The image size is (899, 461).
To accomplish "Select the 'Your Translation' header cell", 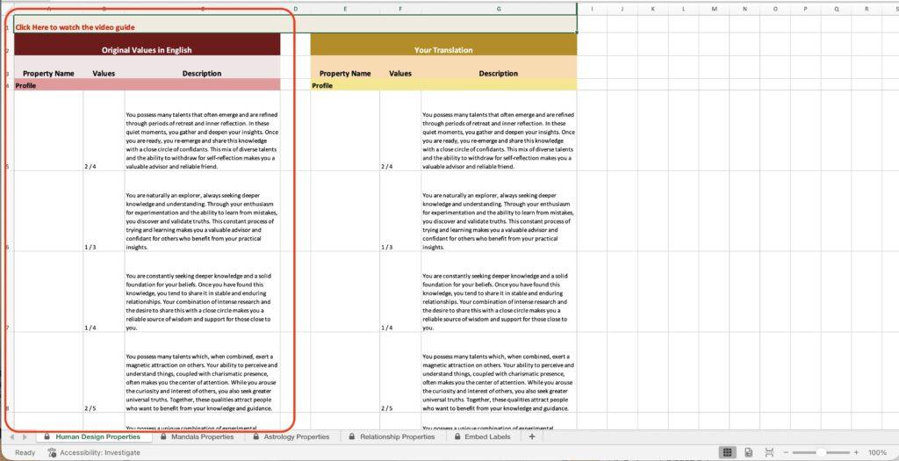I will tap(443, 50).
